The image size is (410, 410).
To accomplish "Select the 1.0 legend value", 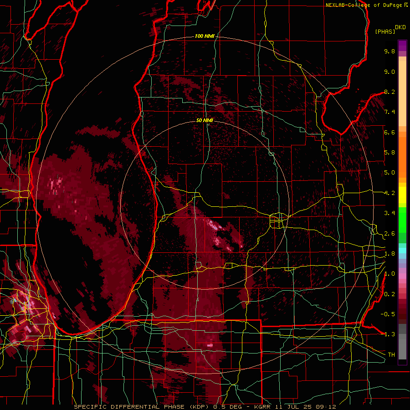I will pos(389,274).
